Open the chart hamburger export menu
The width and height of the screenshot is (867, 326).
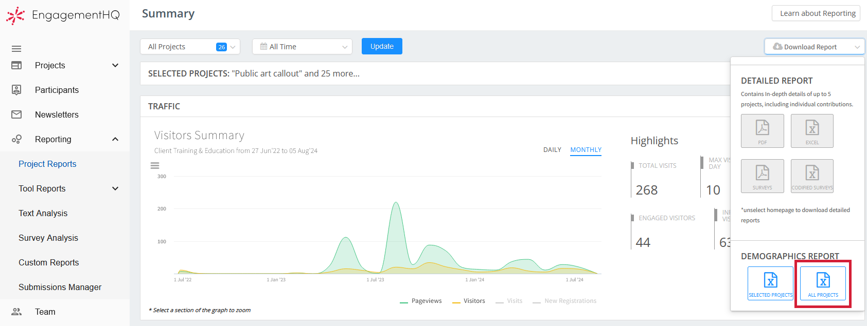[154, 165]
